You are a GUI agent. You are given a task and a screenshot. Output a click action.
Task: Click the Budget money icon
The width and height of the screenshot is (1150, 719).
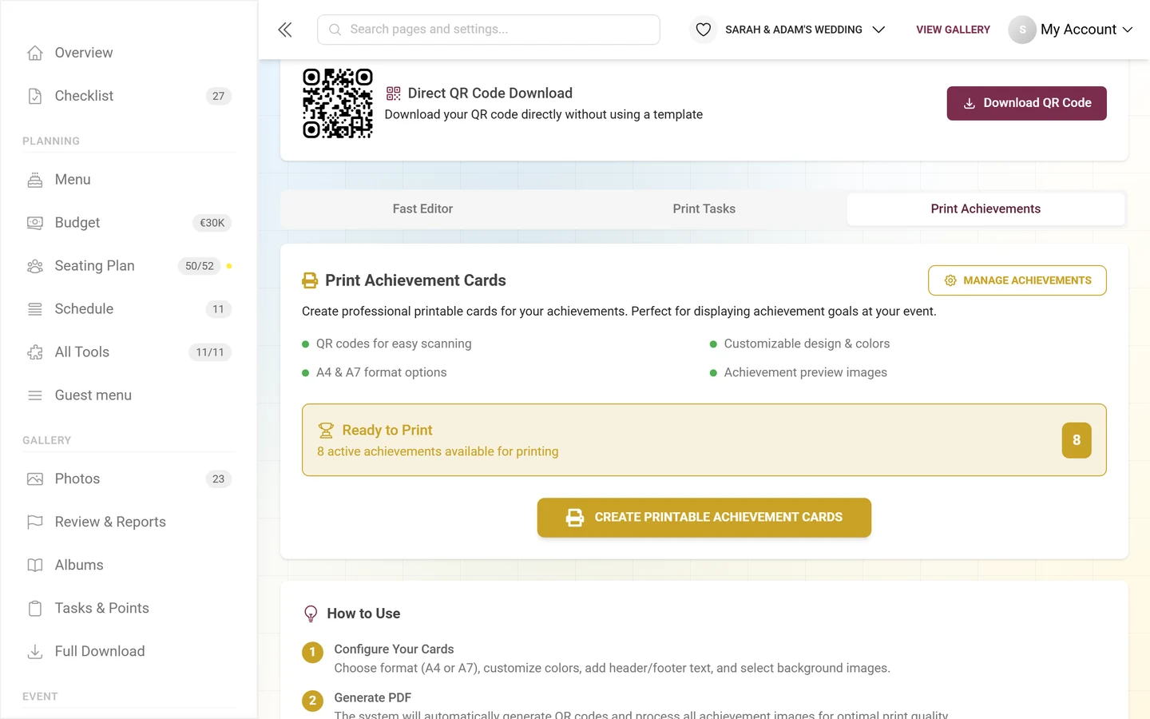35,223
